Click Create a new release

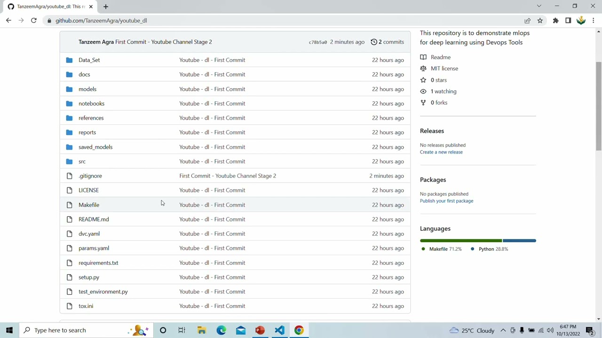(441, 152)
